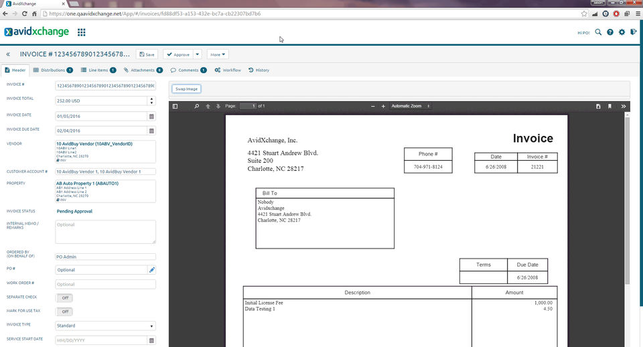Switch to the Attachments tab
This screenshot has width=643, height=347.
(143, 70)
